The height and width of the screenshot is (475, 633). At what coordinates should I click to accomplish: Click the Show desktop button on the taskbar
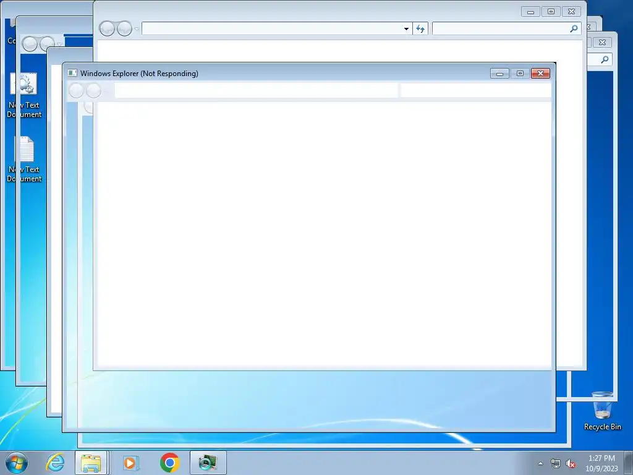pos(629,463)
